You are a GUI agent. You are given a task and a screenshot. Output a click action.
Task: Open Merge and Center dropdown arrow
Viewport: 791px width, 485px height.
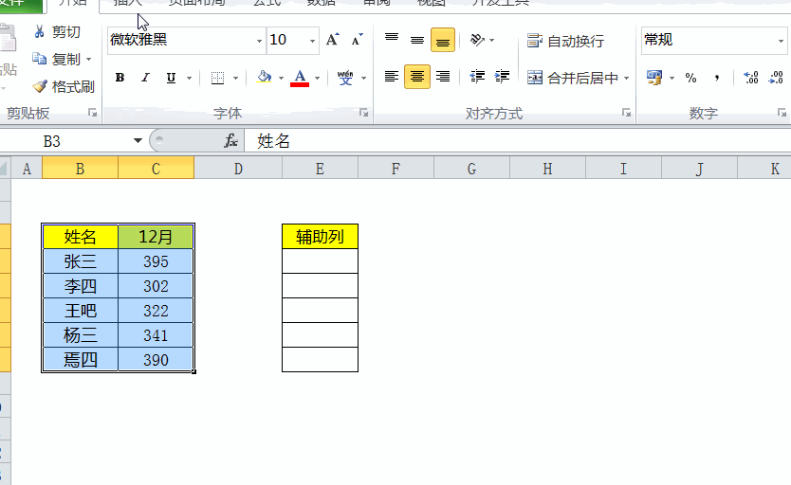coord(627,79)
